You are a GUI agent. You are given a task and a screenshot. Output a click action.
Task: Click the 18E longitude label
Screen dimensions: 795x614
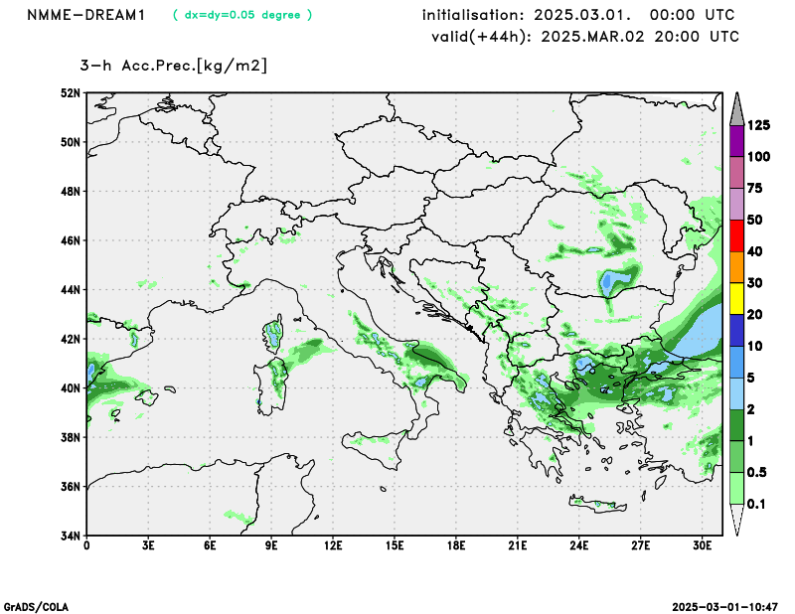pyautogui.click(x=456, y=546)
